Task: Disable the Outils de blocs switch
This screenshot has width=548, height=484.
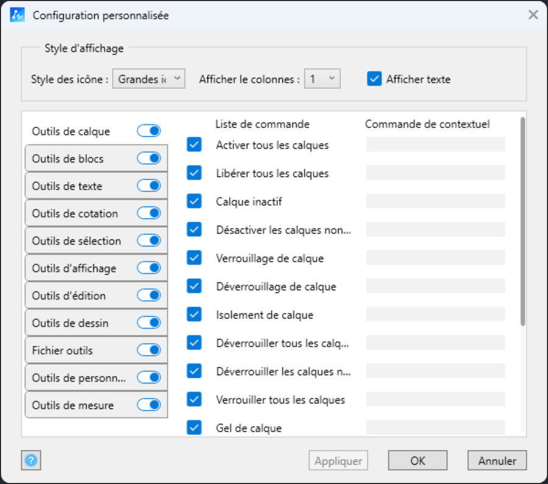Action: [149, 158]
